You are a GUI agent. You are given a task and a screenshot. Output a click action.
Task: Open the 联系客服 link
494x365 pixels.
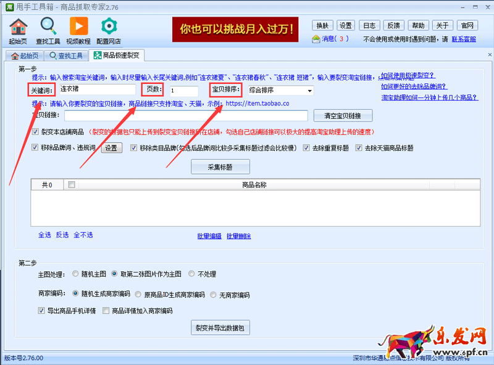(x=464, y=39)
